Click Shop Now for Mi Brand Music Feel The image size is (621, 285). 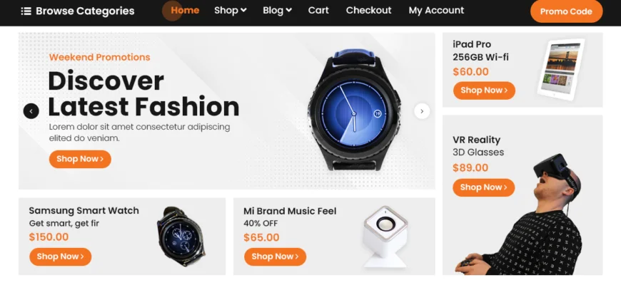[275, 256]
